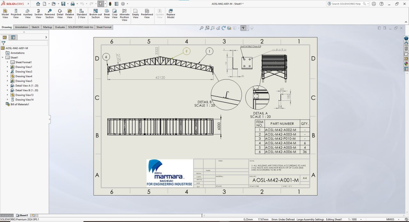Click the Break View tool

pyautogui.click(x=107, y=13)
